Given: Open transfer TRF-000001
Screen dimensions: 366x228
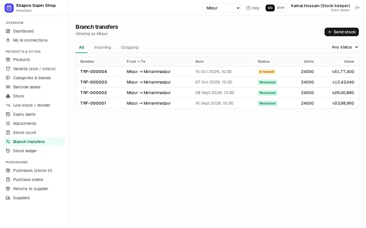Looking at the screenshot, I should coord(93,103).
